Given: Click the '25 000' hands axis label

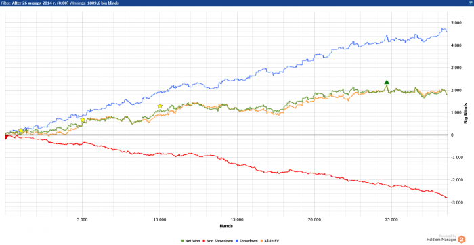Looking at the screenshot, I should tap(391, 219).
